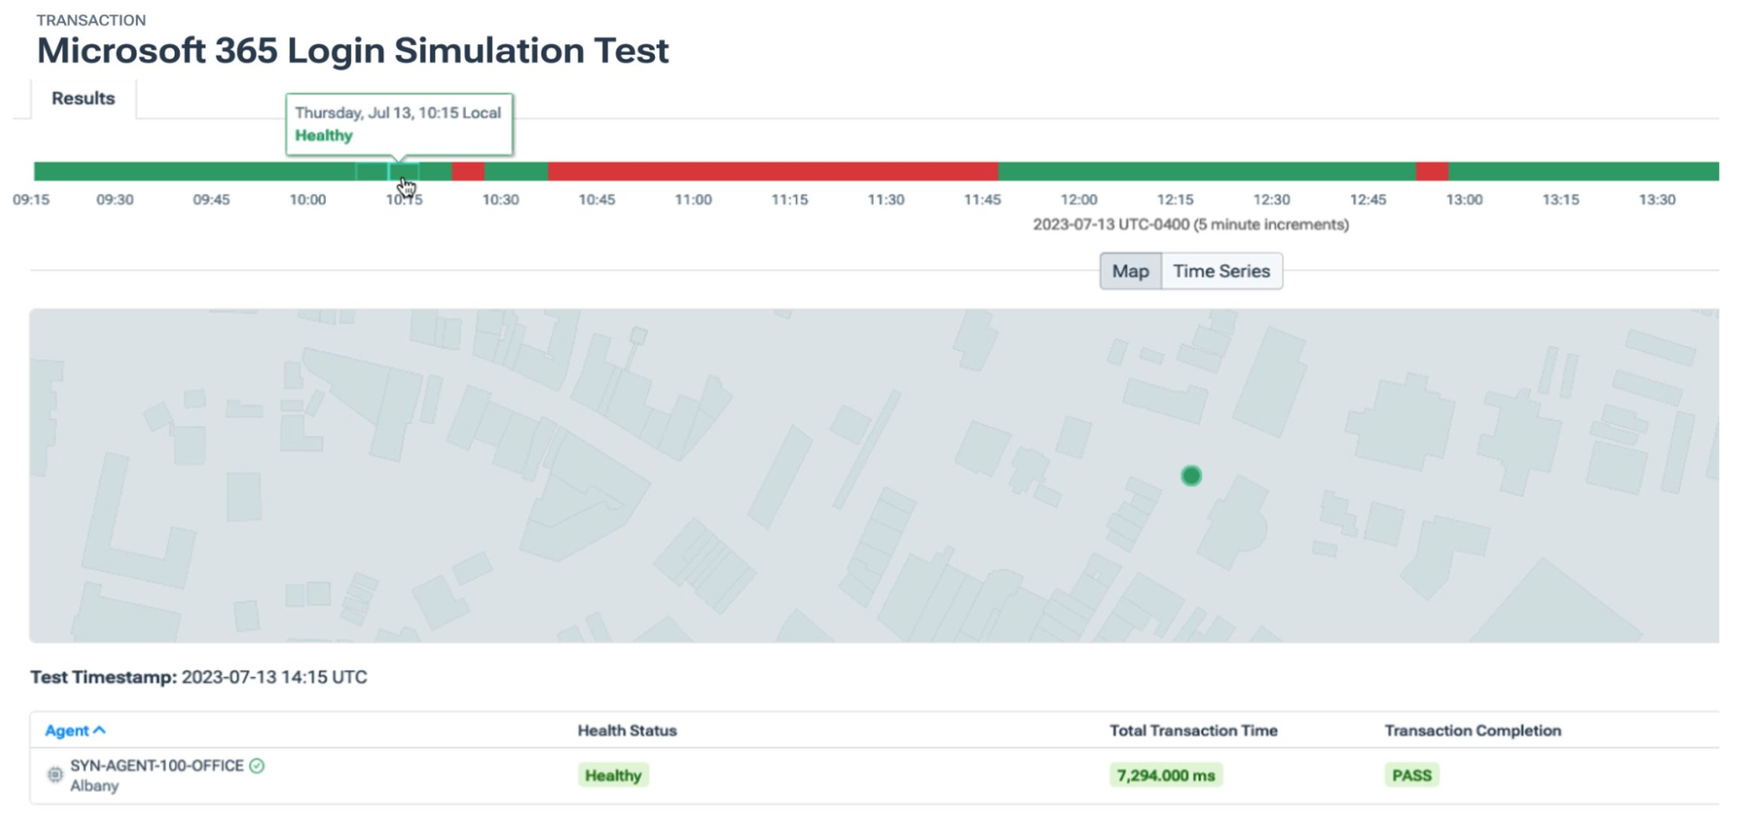This screenshot has width=1746, height=827.
Task: Click the 13:30 time axis label
Action: [1657, 200]
